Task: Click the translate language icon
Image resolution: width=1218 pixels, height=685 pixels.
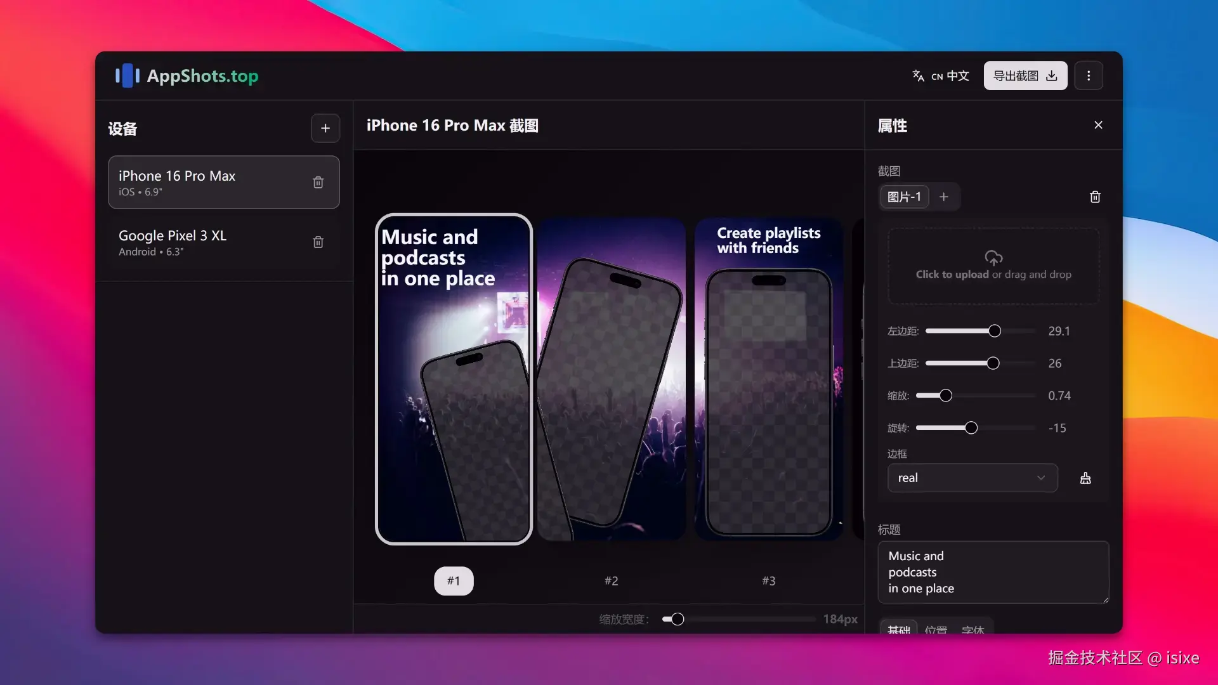Action: coord(918,76)
